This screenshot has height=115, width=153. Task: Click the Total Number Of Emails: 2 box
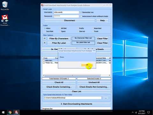point(59,79)
